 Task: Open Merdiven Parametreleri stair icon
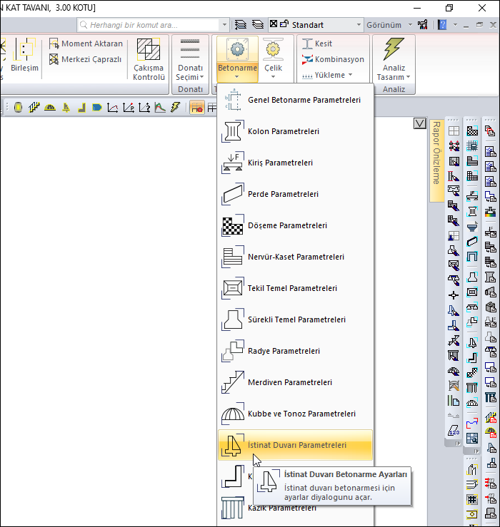[x=233, y=382]
